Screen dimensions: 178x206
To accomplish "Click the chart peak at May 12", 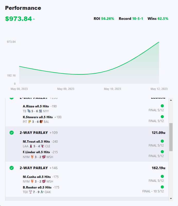I will [159, 42].
